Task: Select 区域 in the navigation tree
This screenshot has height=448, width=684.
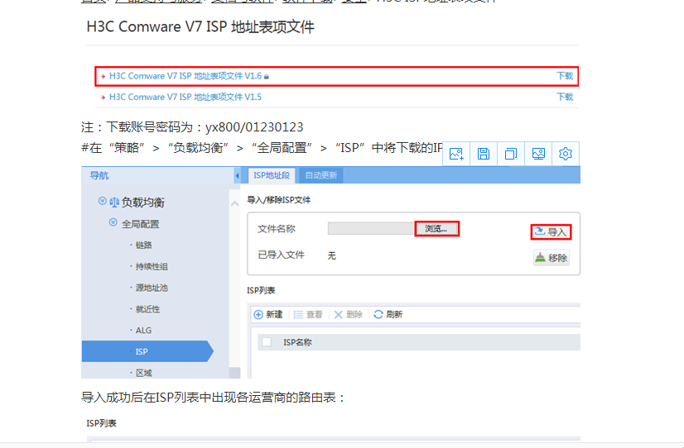Action: pyautogui.click(x=143, y=373)
